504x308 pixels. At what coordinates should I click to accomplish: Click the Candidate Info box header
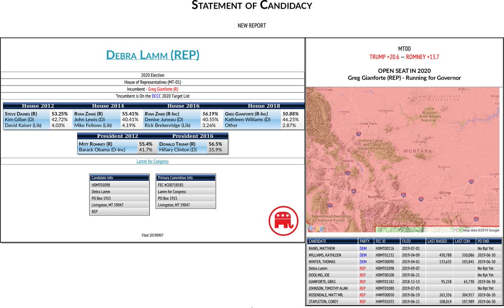(119, 178)
